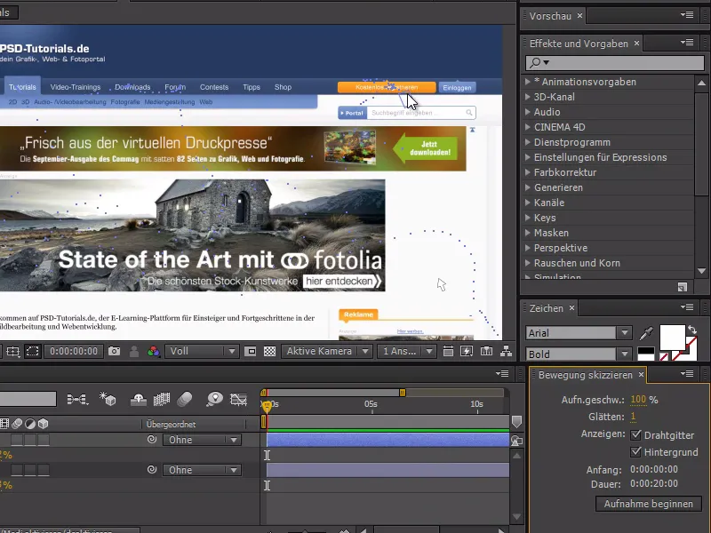Click pick whip of first layer
The height and width of the screenshot is (533, 711).
point(152,440)
